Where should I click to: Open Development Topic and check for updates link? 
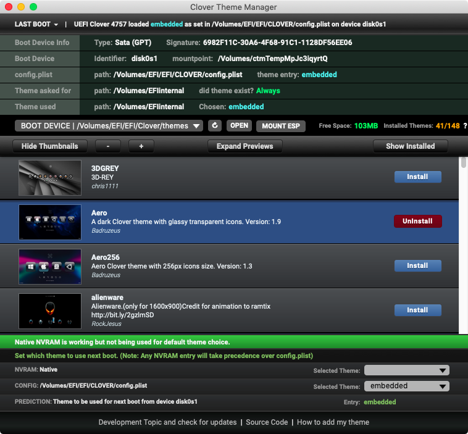pyautogui.click(x=167, y=422)
